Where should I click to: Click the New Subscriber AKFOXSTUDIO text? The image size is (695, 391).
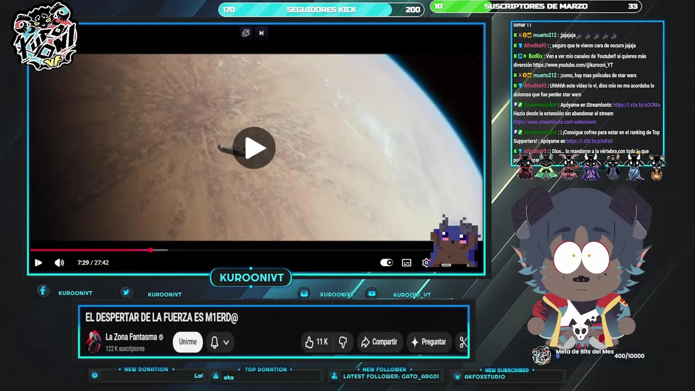point(484,376)
